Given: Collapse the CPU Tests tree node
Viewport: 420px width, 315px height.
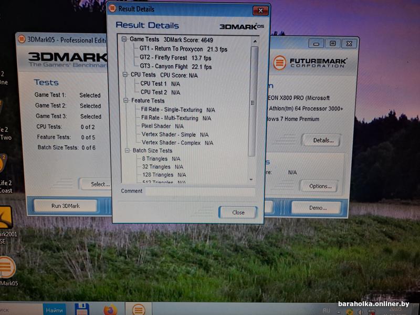Looking at the screenshot, I should point(125,75).
